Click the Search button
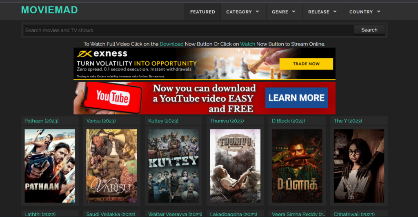 [x=369, y=30]
